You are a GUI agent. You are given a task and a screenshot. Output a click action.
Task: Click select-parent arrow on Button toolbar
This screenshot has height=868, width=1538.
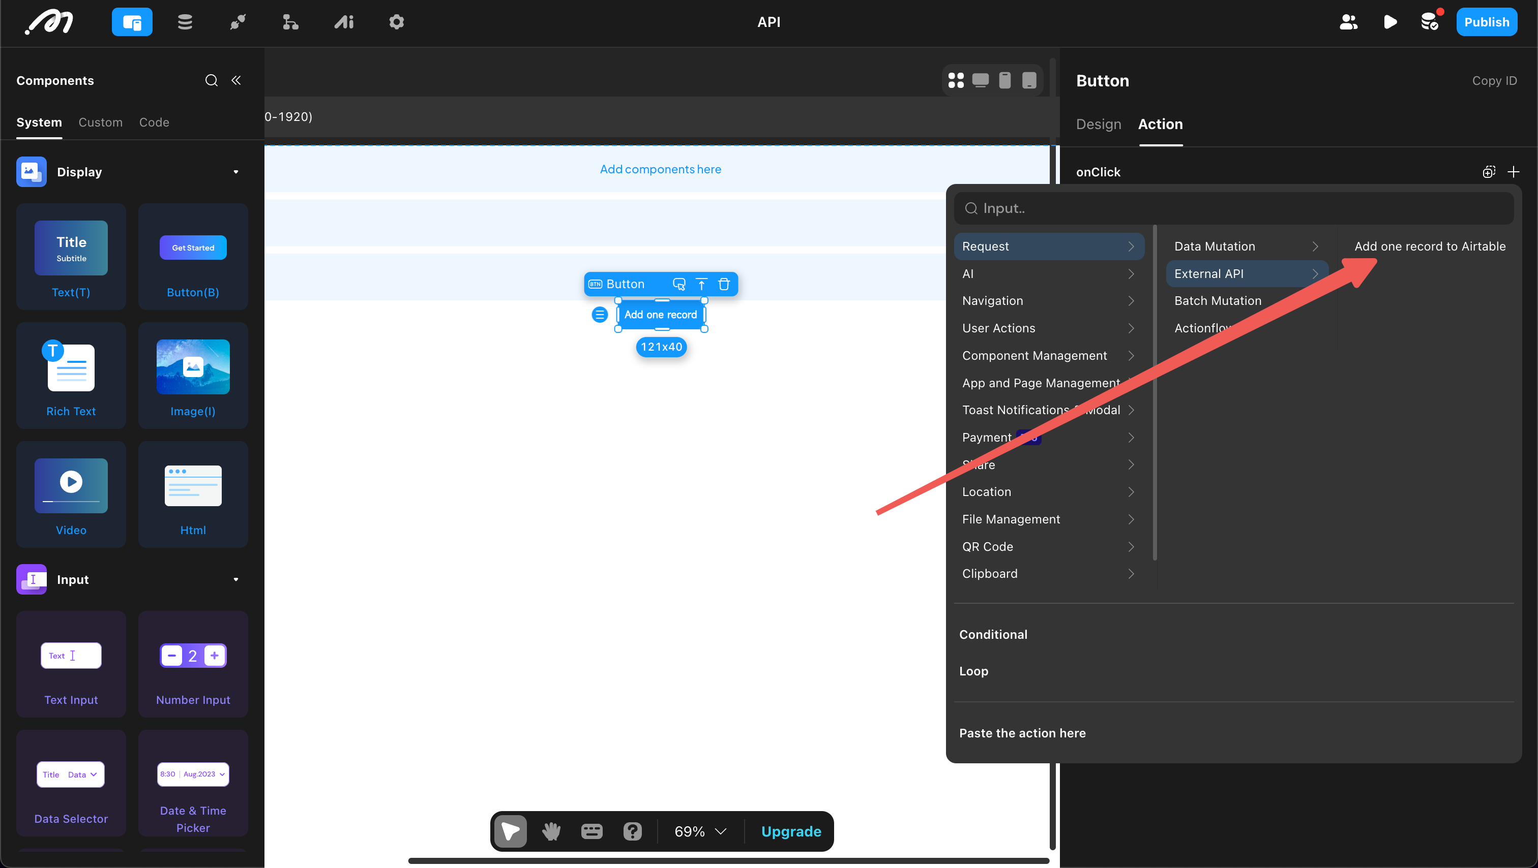701,284
